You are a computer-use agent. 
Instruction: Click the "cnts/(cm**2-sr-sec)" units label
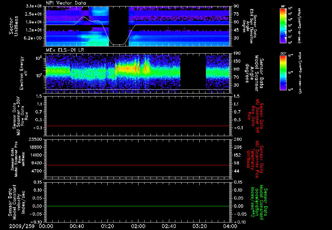click(x=299, y=26)
